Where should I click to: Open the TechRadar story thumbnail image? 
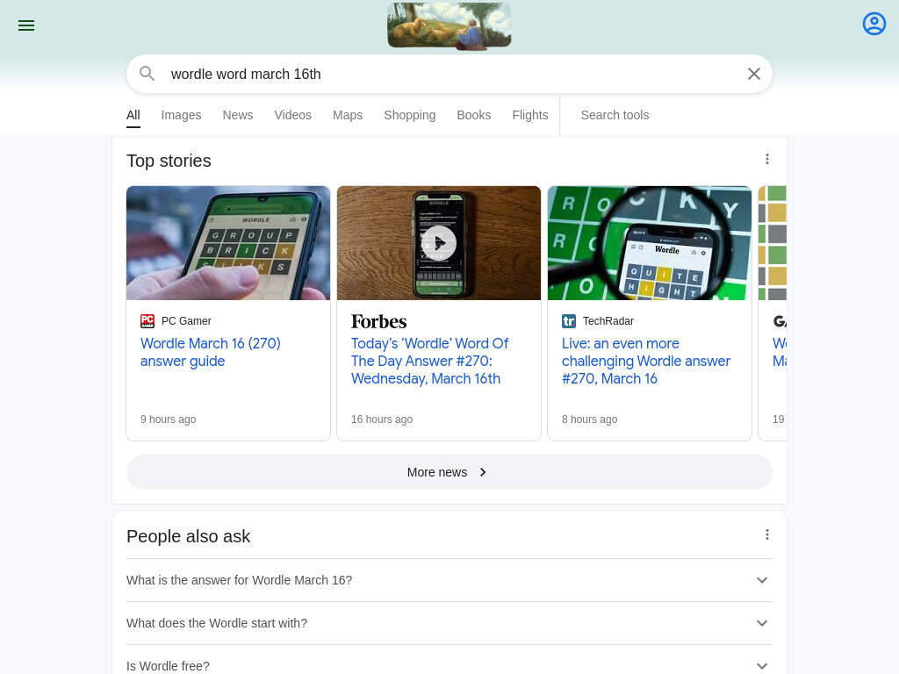[x=650, y=243]
